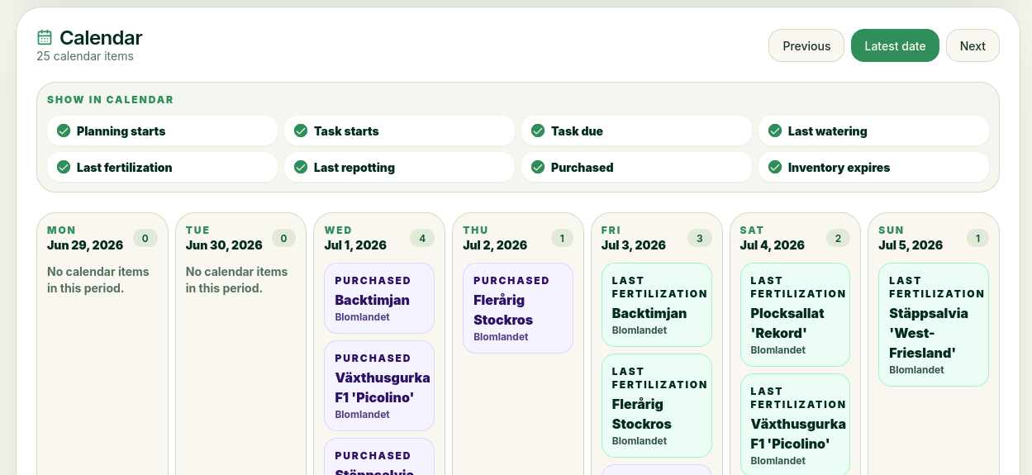Advance to the Next week
1032x475 pixels.
973,45
